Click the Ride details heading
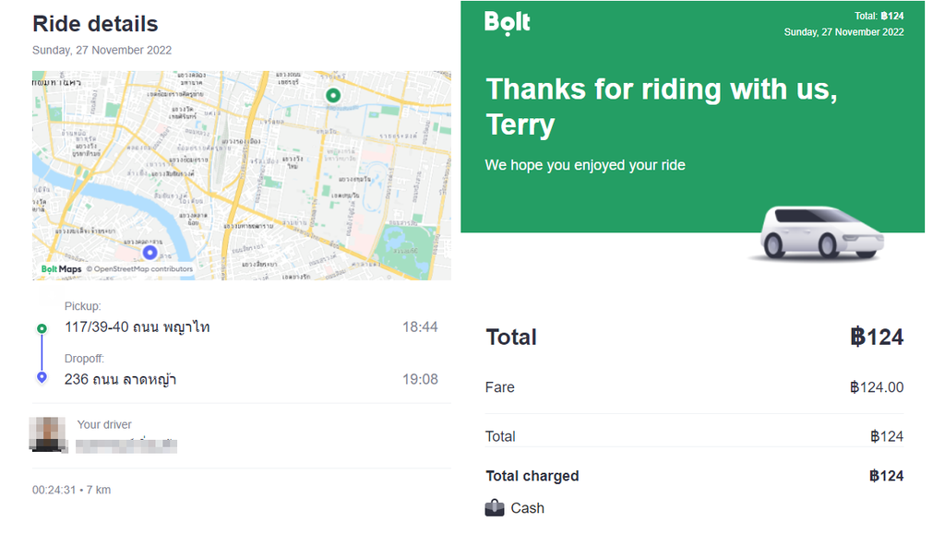This screenshot has width=945, height=534. [95, 24]
